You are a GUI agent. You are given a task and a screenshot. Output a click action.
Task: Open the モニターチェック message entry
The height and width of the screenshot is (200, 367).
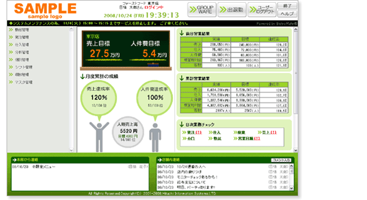[x=197, y=177]
